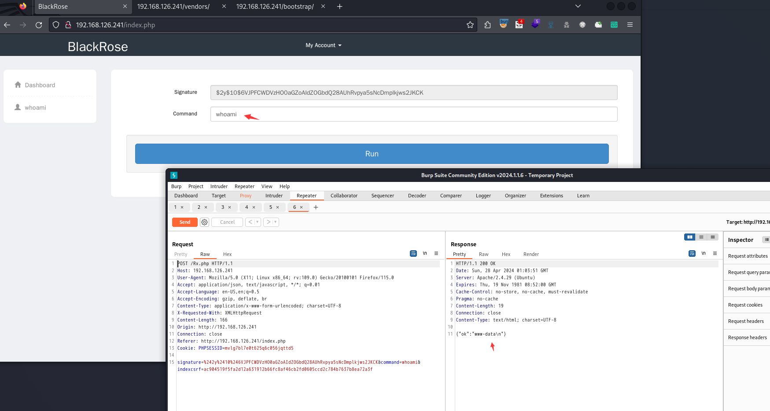The image size is (770, 411).
Task: Click the insecure connection padlock icon
Action: (68, 25)
